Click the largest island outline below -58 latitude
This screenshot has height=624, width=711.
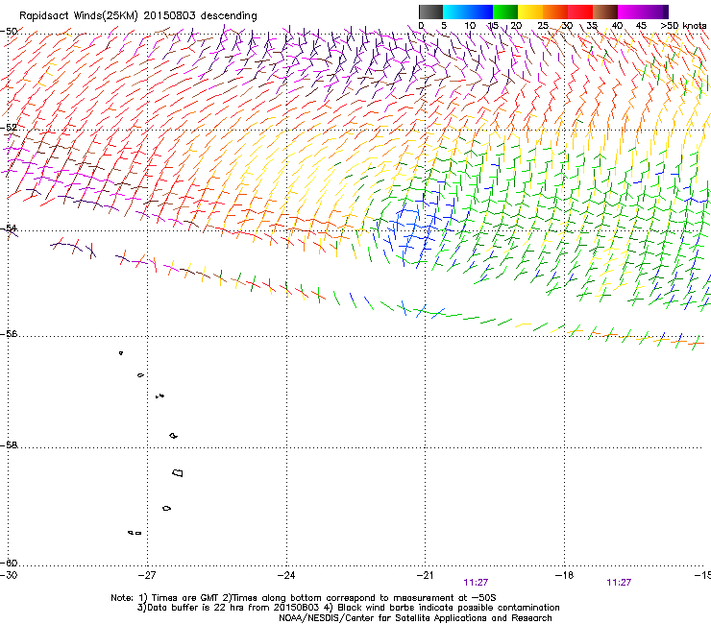[178, 473]
